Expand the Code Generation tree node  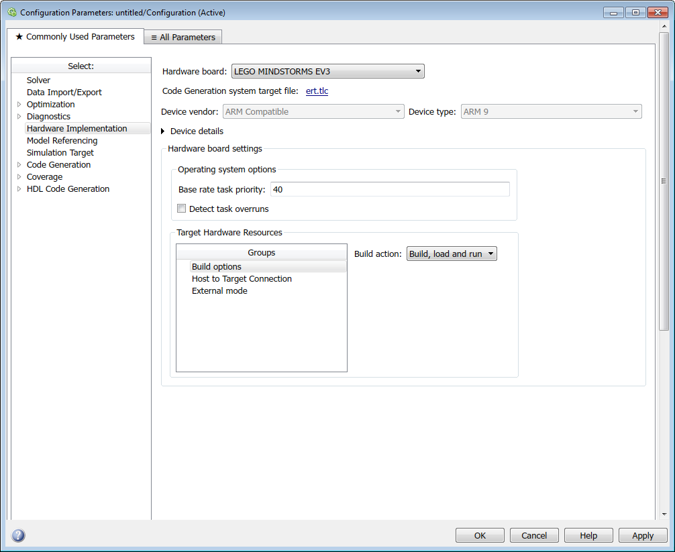[19, 165]
